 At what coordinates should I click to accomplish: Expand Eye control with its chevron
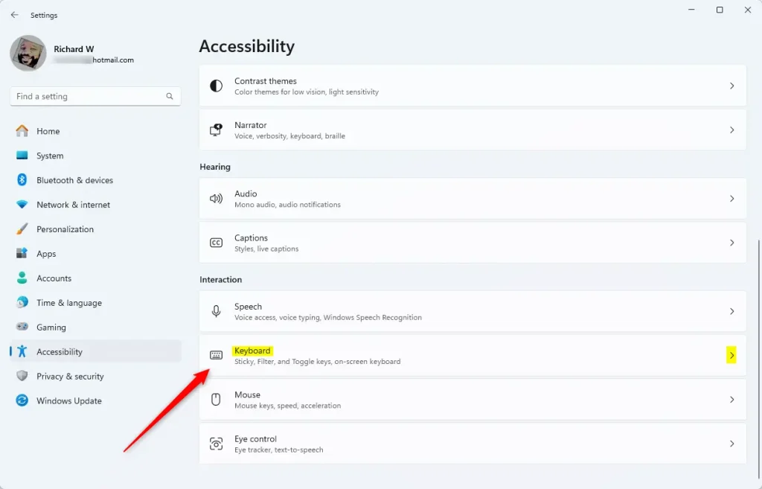click(732, 444)
